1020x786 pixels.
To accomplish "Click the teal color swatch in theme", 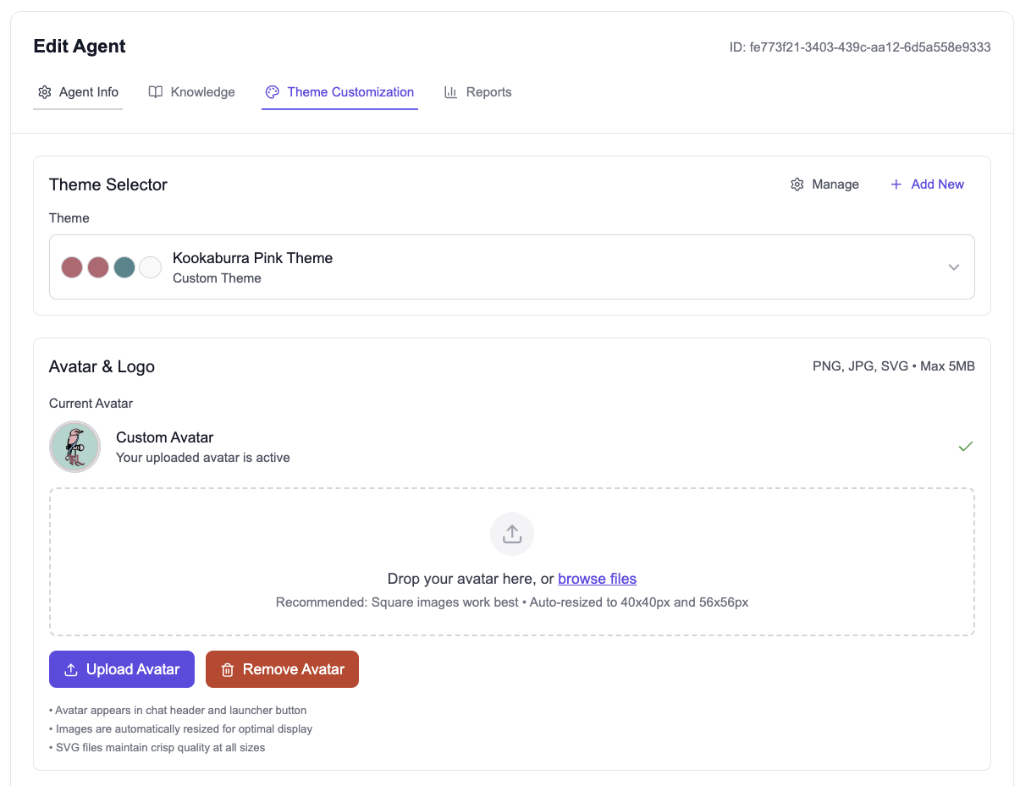I will (124, 267).
